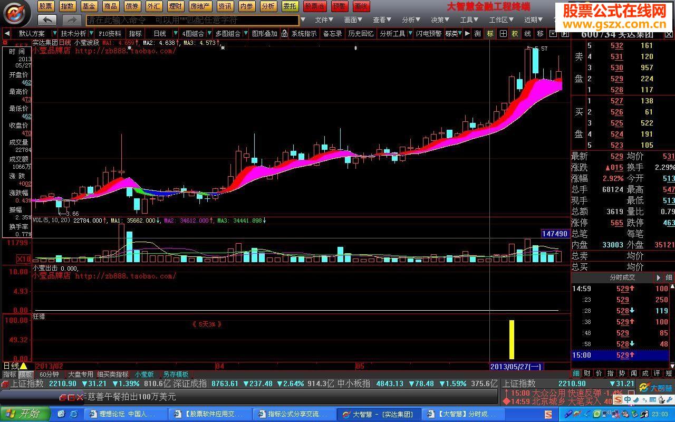Open the 基金 funds category button
This screenshot has height=422, width=675.
89,6
